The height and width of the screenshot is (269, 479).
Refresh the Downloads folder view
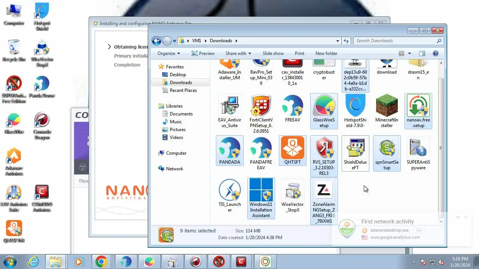coord(346,41)
